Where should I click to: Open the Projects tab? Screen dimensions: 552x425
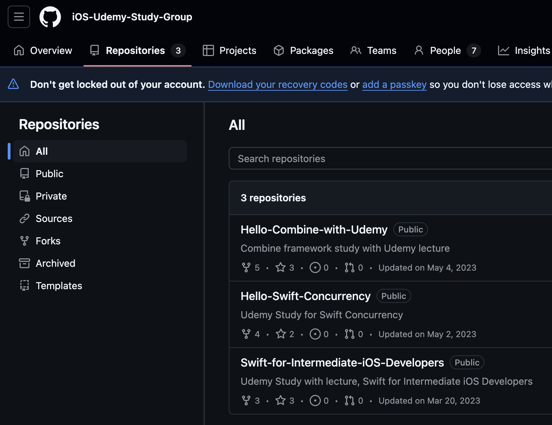point(229,50)
